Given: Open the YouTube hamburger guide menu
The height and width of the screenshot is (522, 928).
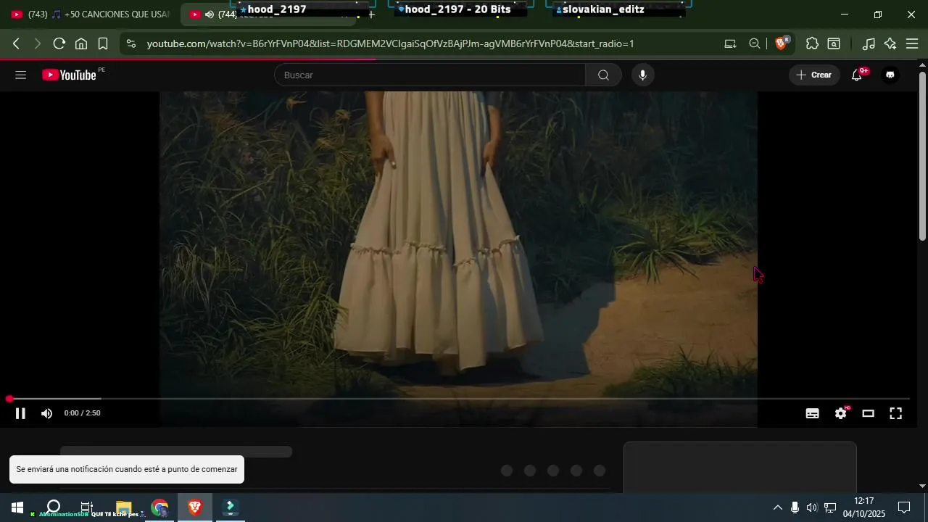Looking at the screenshot, I should point(20,75).
